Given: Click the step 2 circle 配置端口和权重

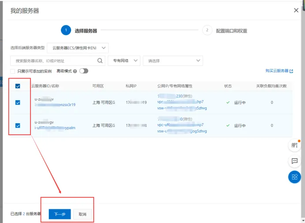Looking at the screenshot, I should 207,30.
